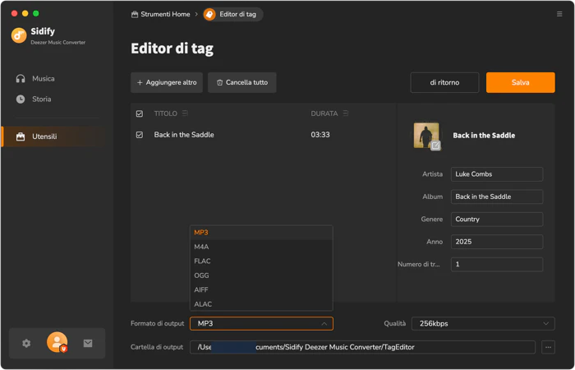Open settings gear icon in sidebar
Image resolution: width=575 pixels, height=370 pixels.
26,343
